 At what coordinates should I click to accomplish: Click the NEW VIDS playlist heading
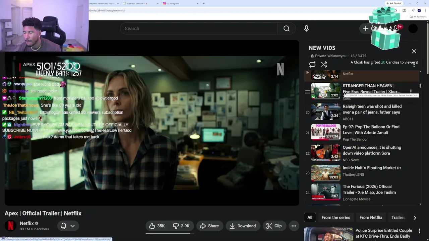322,48
